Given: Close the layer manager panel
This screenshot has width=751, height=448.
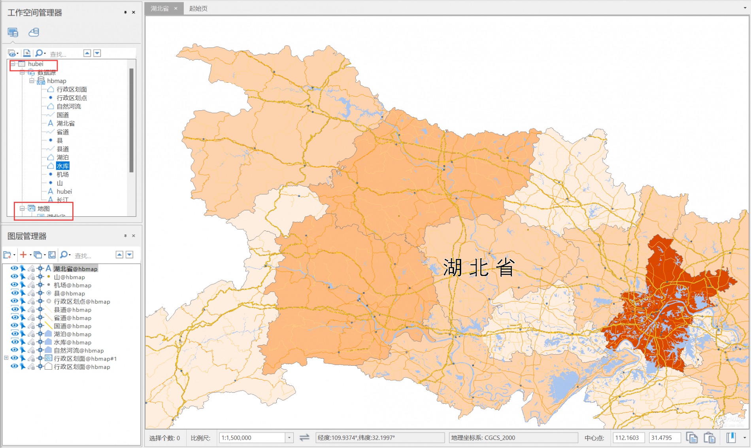Looking at the screenshot, I should [134, 236].
